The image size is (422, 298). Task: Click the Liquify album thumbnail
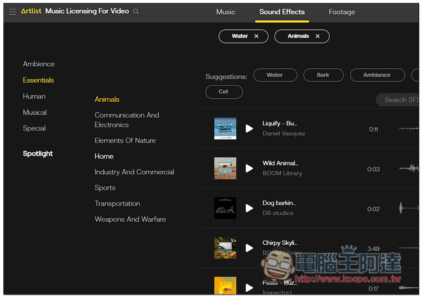(x=225, y=128)
